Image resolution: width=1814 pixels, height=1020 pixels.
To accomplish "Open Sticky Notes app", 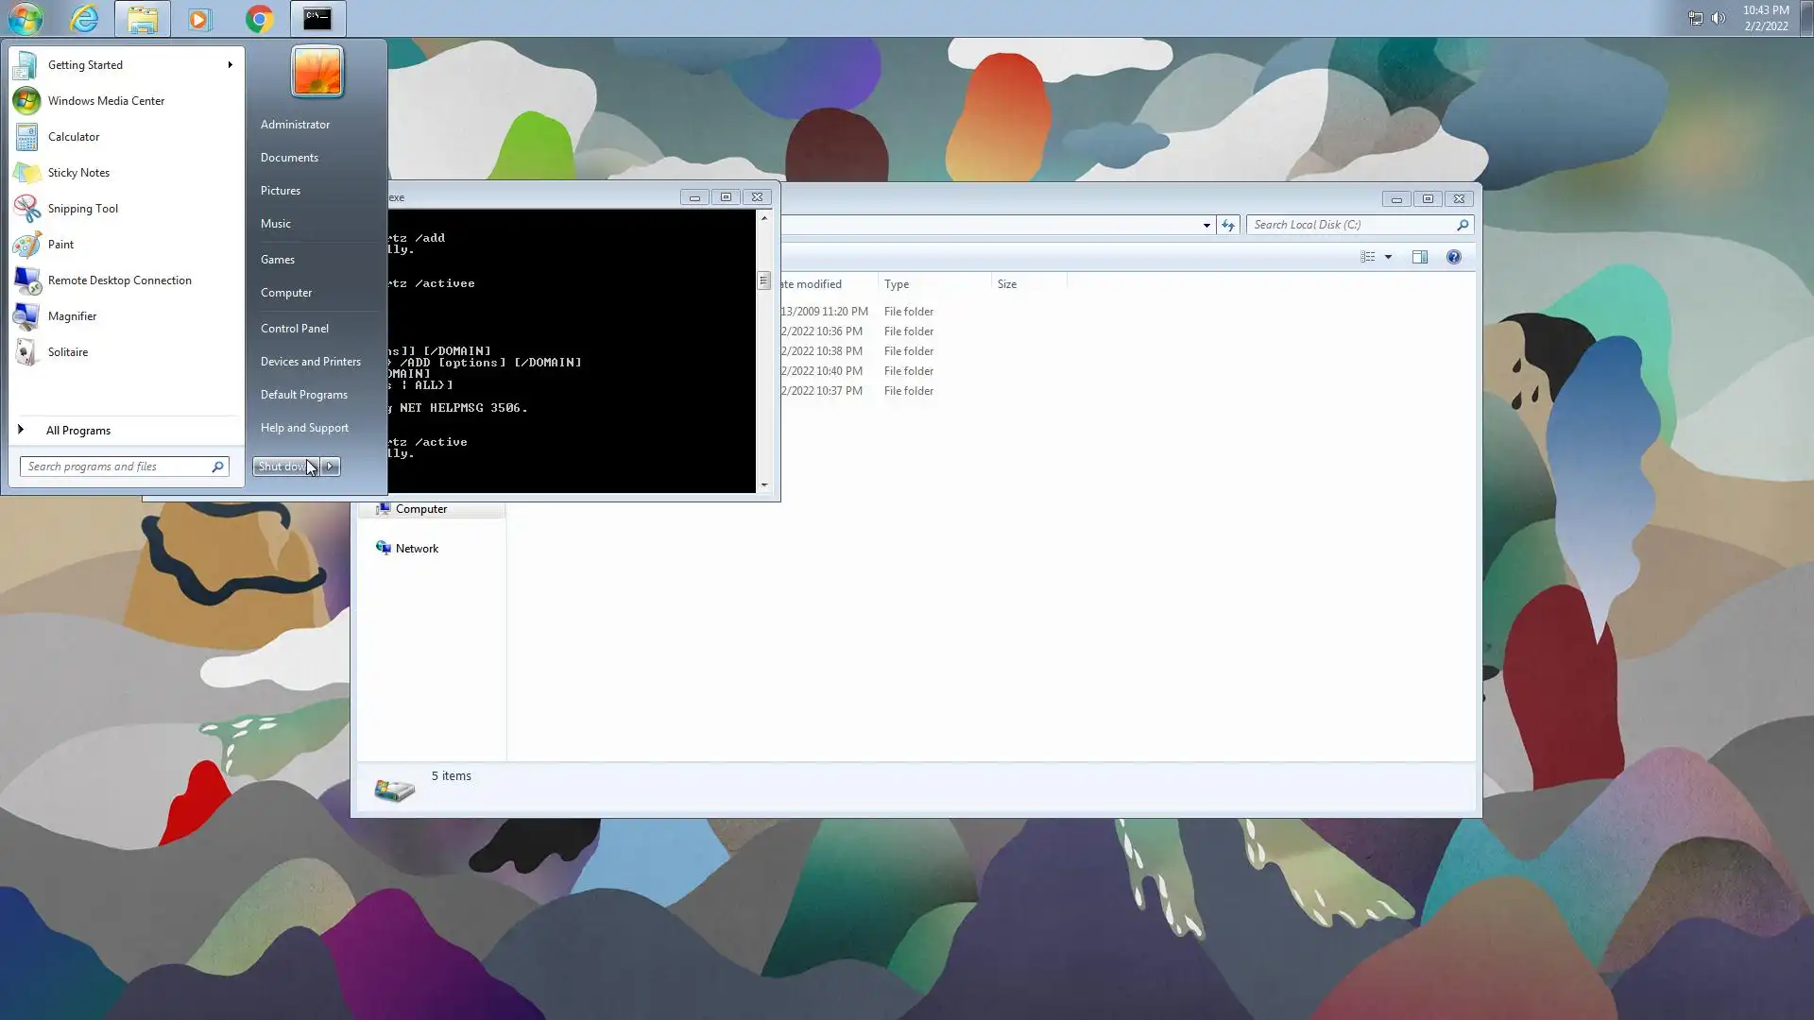I will (x=78, y=173).
